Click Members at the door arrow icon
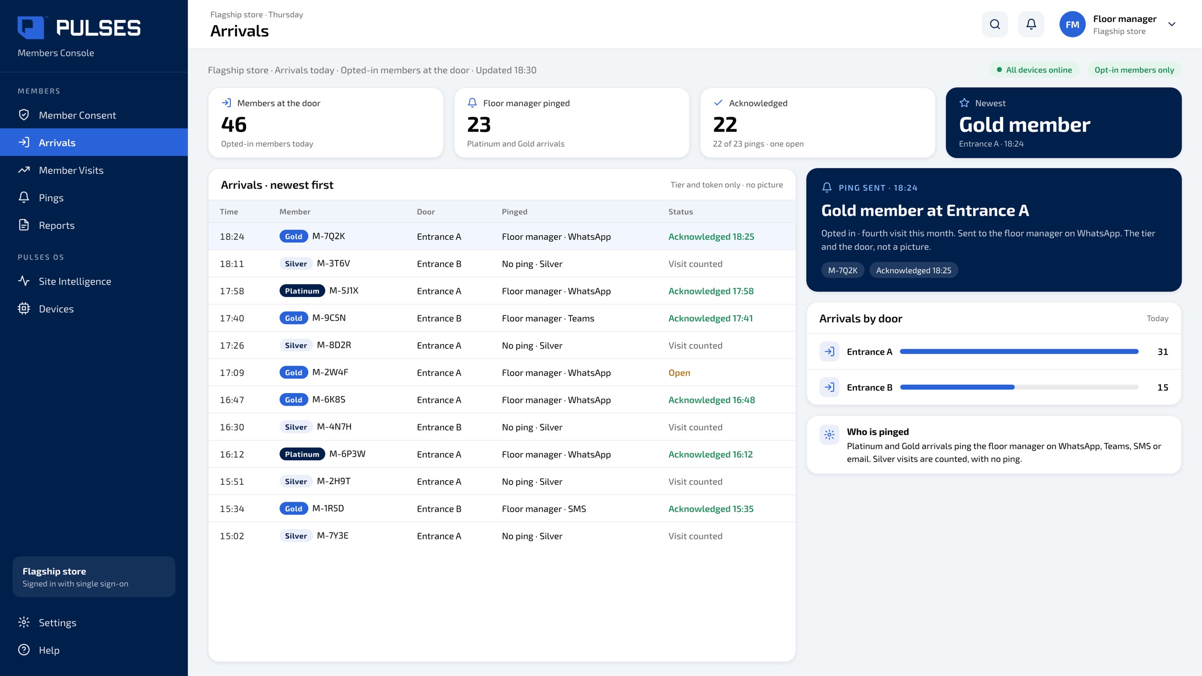1202x676 pixels. click(x=226, y=103)
